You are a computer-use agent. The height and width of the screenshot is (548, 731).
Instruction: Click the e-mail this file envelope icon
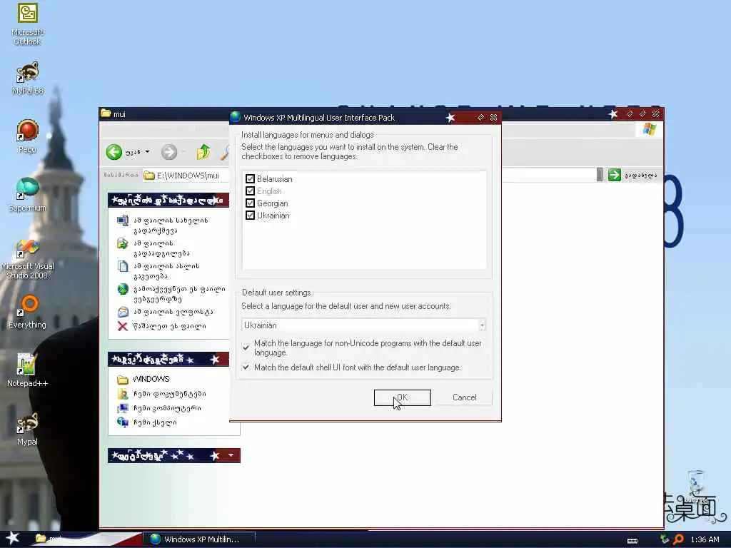(x=123, y=312)
